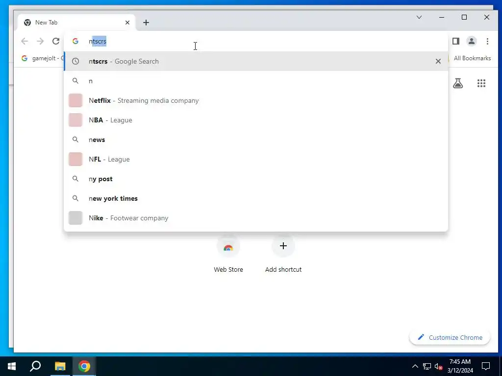This screenshot has width=502, height=376.
Task: Select the New Tab tab
Action: (77, 23)
